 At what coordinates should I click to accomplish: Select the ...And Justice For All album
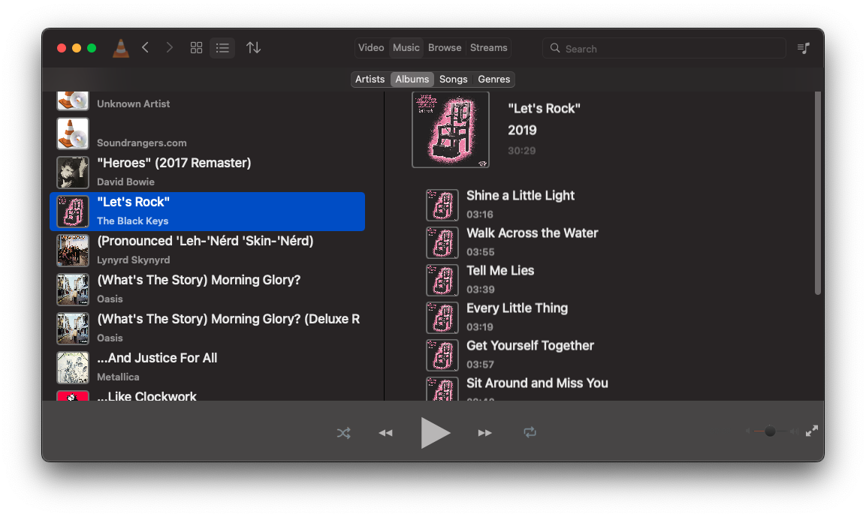click(207, 368)
